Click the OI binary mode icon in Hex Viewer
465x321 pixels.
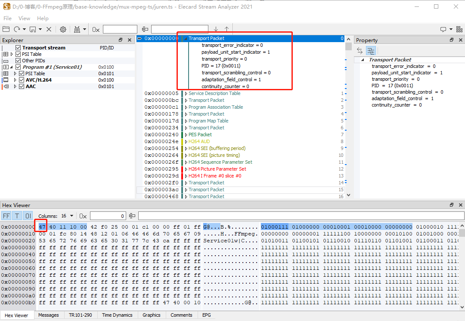[28, 216]
